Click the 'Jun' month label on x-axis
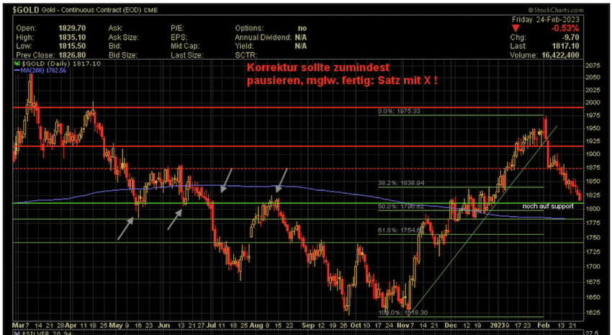The width and height of the screenshot is (612, 335). 165,325
